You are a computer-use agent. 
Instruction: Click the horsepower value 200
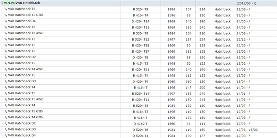pos(202,88)
